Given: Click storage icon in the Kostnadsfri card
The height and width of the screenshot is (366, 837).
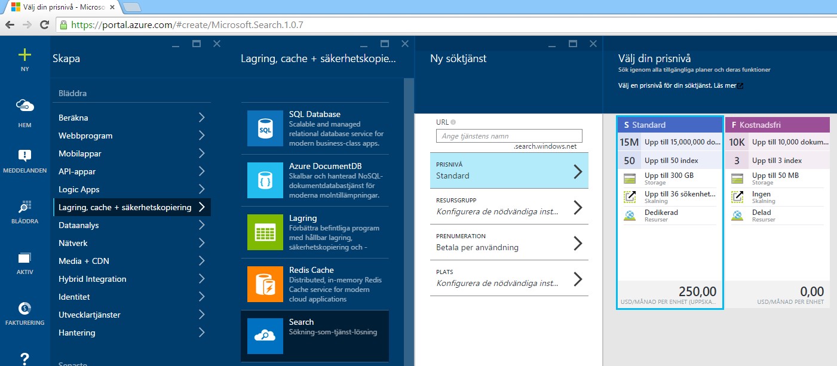Looking at the screenshot, I should (738, 179).
